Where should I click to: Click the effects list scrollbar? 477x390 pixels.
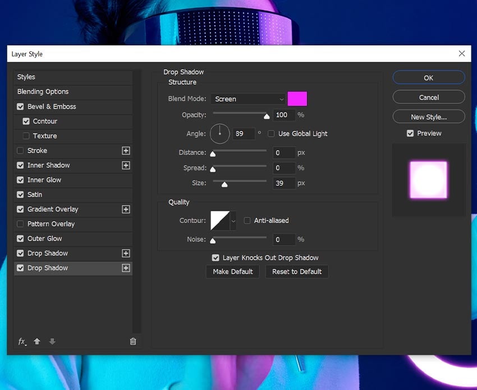tap(137, 201)
